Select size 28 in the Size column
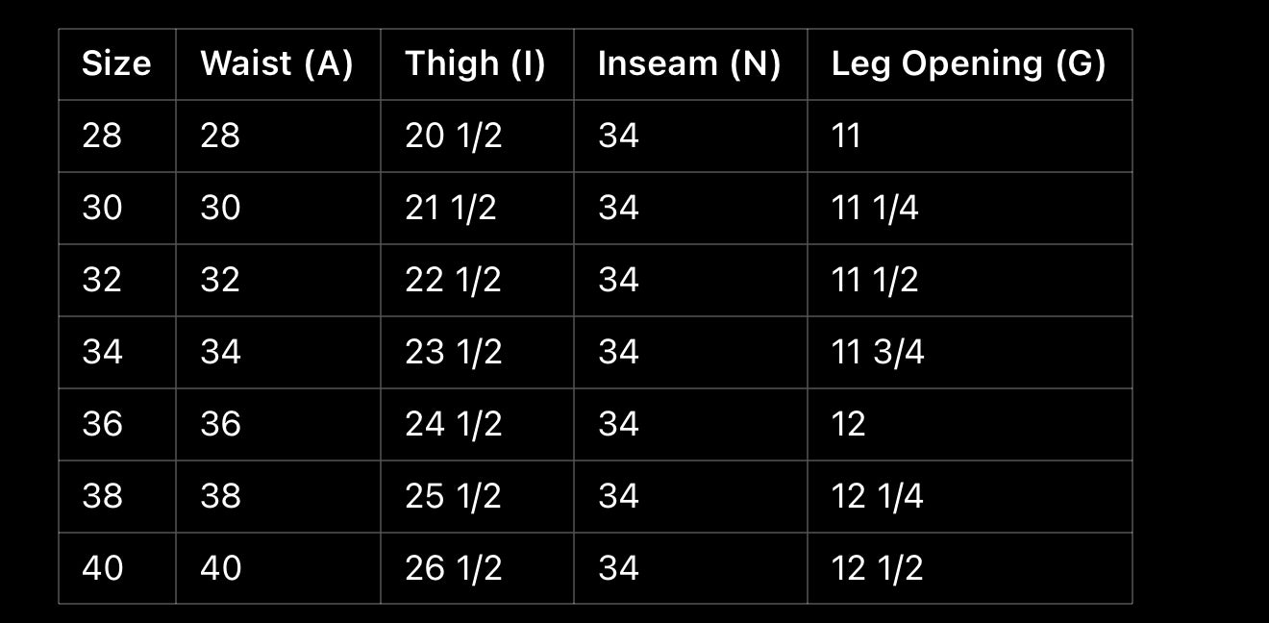1269x623 pixels. coord(102,136)
